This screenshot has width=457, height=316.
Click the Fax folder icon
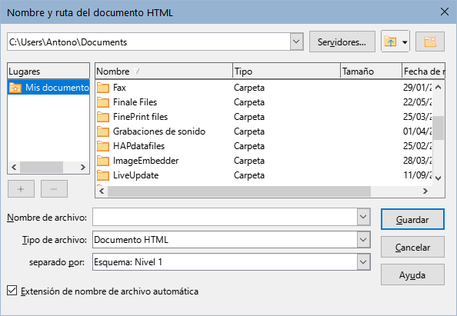pyautogui.click(x=103, y=88)
